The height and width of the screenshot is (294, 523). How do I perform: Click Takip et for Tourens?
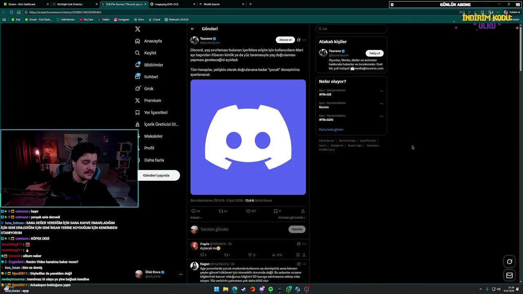375,53
